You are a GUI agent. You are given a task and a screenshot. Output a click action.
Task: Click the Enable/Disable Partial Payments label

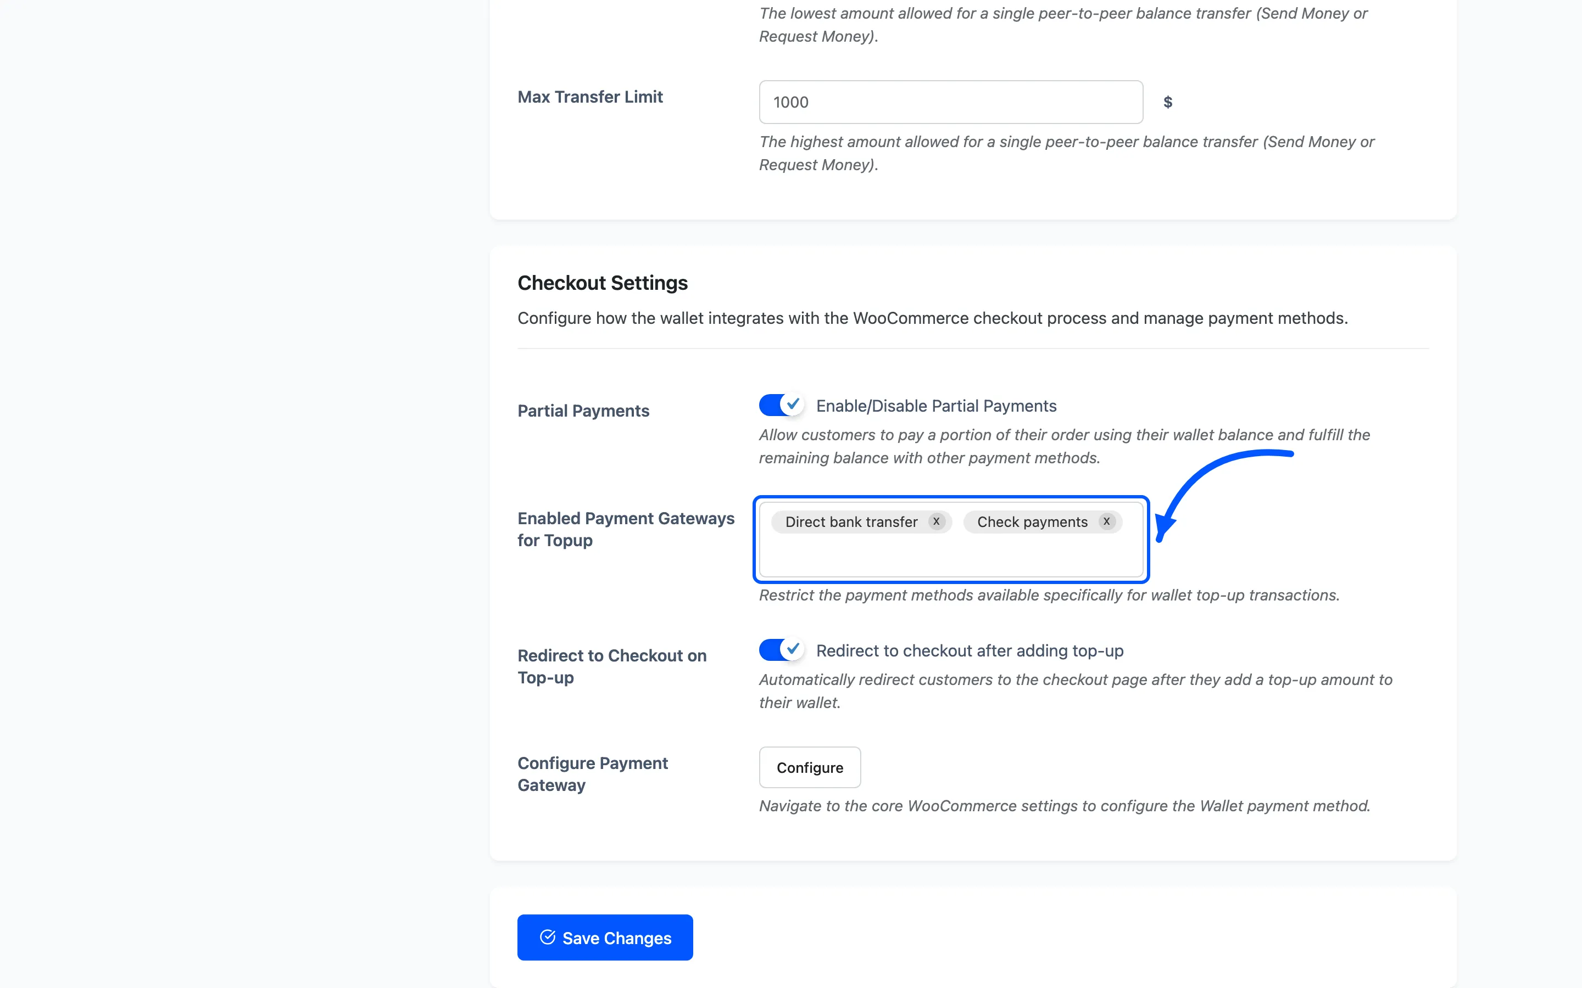tap(936, 406)
